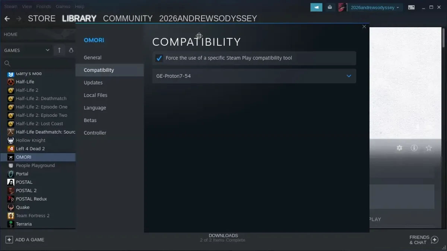Image resolution: width=447 pixels, height=251 pixels.
Task: Open the Friends menu
Action: [x=44, y=7]
